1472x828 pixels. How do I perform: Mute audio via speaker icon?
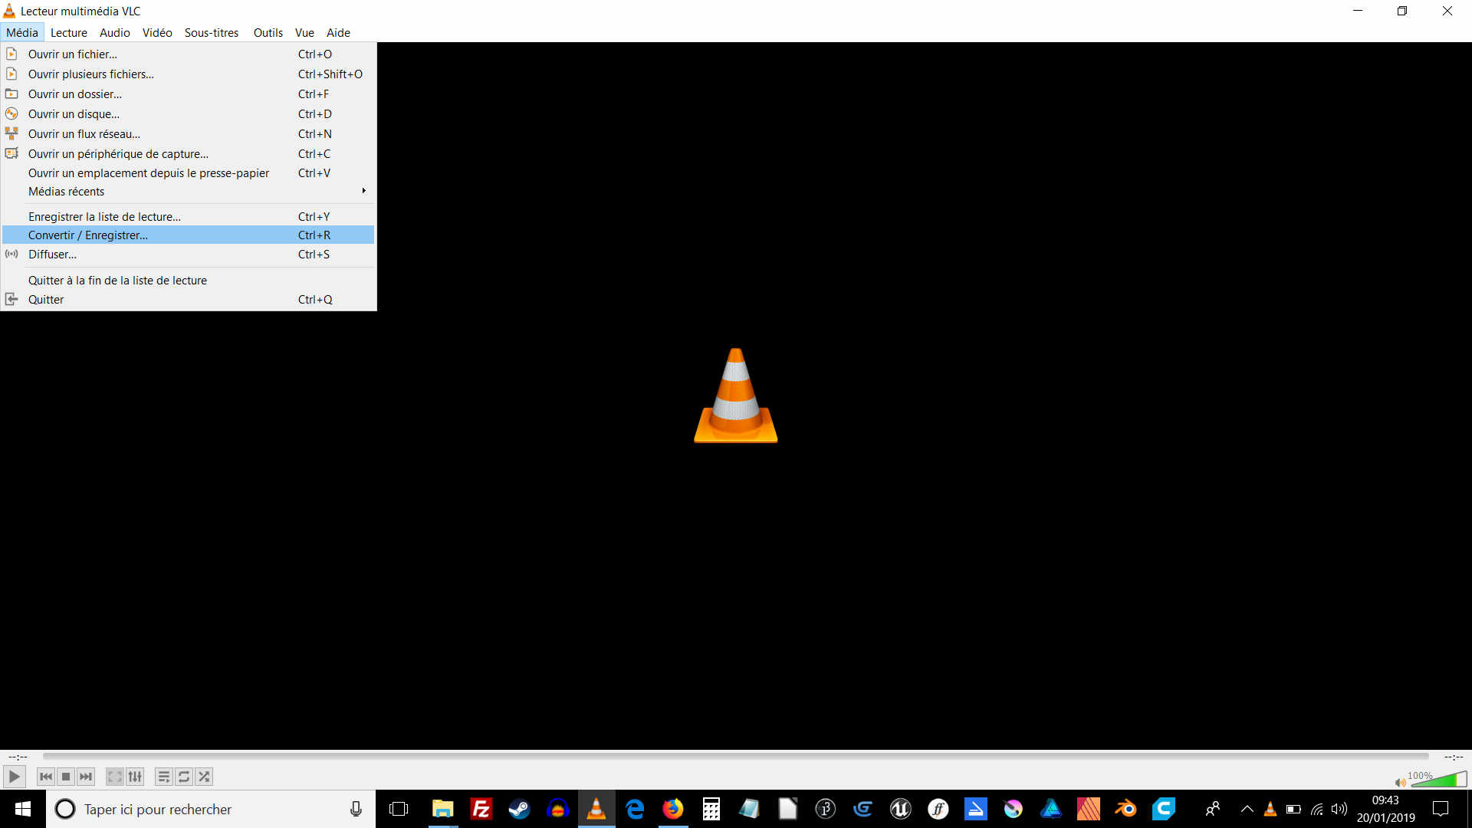(x=1400, y=782)
